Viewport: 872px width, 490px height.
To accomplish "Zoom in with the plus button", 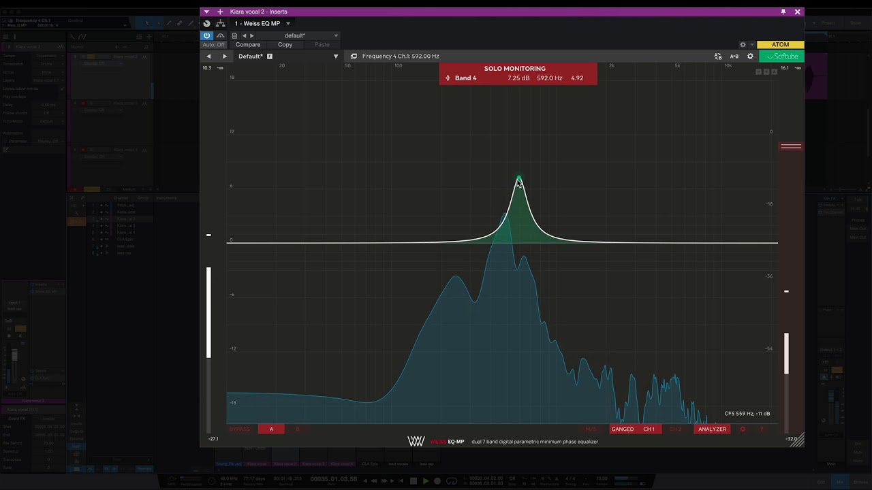I will click(x=766, y=71).
